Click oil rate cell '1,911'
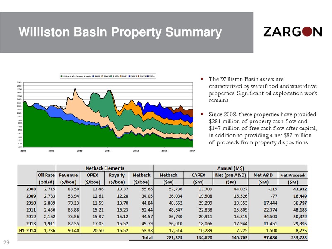This screenshot has width=332, height=249. tap(49, 223)
